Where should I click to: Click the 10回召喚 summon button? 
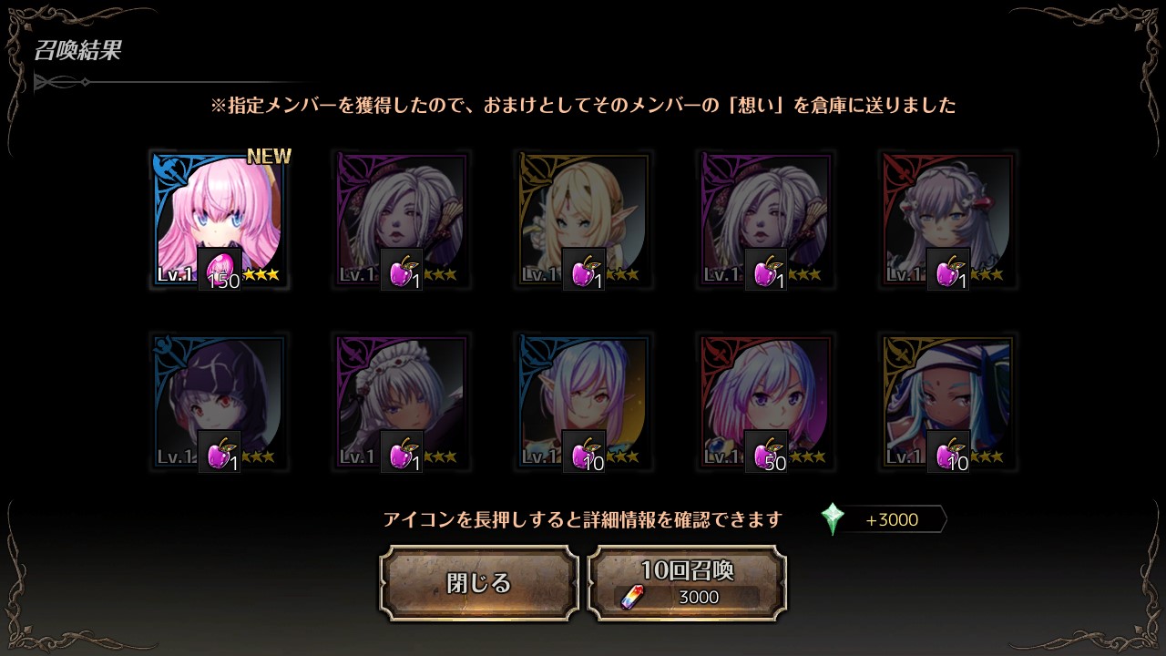[x=688, y=583]
